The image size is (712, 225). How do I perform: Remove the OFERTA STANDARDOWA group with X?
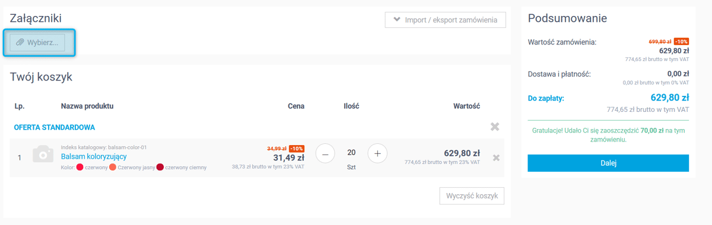[495, 127]
